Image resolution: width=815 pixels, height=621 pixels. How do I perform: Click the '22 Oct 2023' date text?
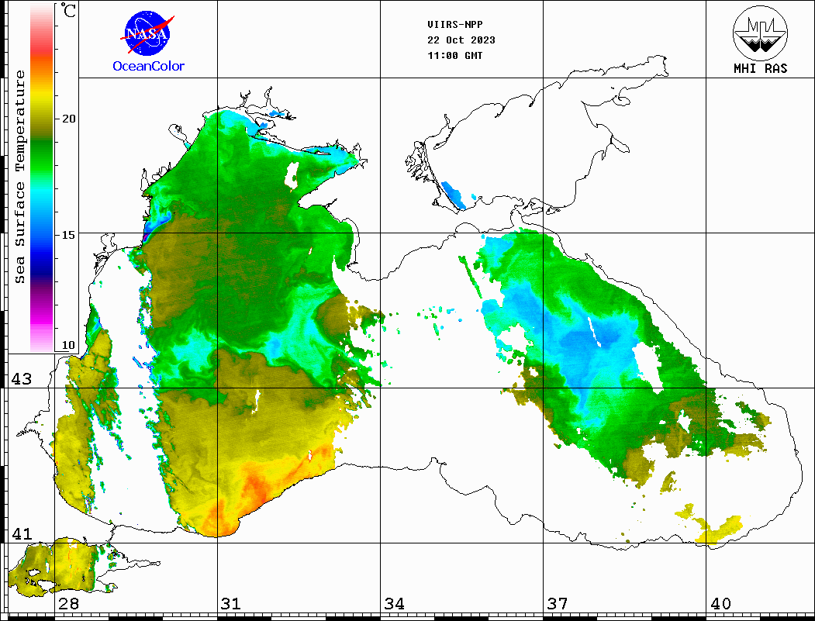461,40
